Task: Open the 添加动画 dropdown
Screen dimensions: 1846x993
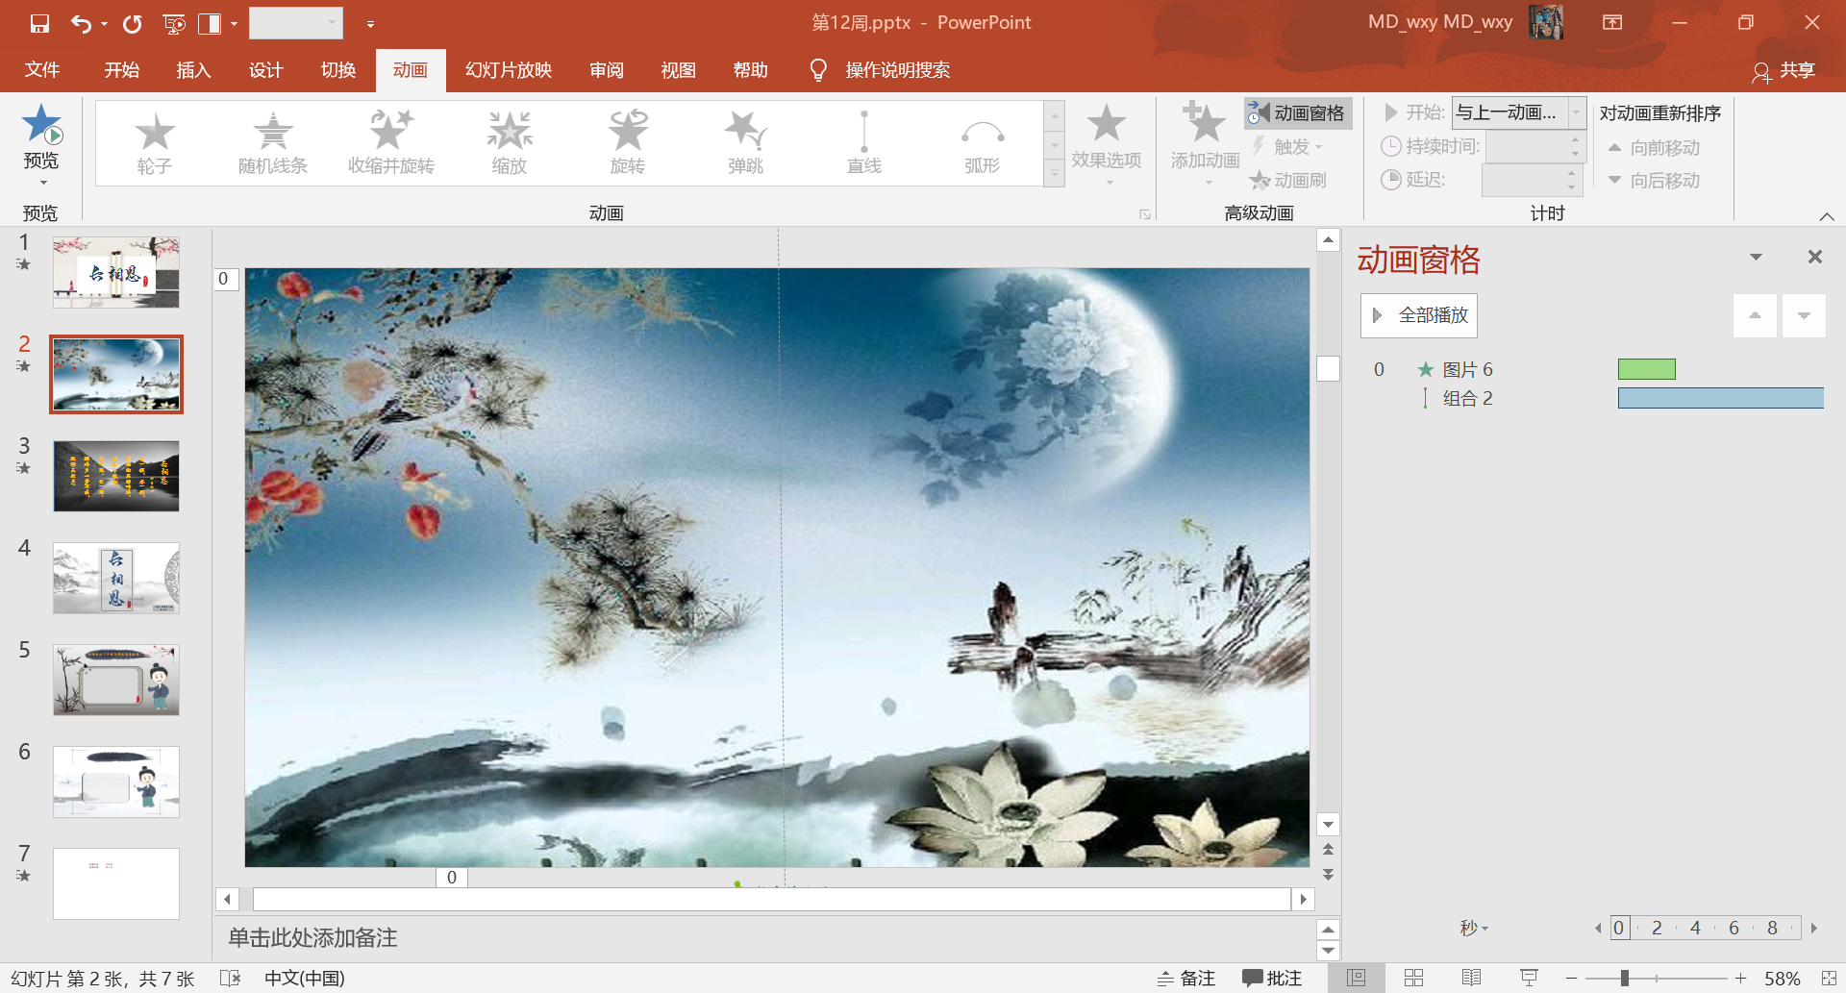Action: (1205, 144)
